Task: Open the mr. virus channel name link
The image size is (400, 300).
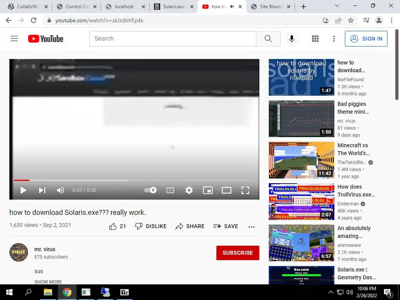Action: [45, 249]
